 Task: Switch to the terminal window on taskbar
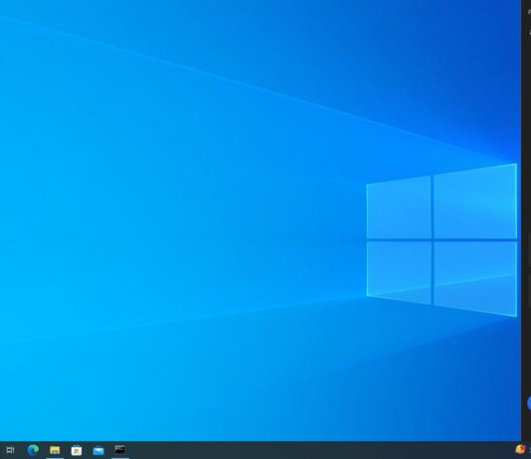(120, 449)
